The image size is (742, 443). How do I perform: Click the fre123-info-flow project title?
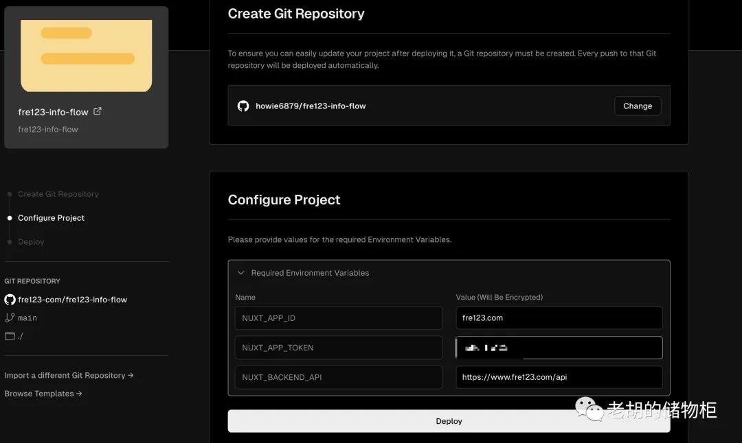[x=53, y=112]
